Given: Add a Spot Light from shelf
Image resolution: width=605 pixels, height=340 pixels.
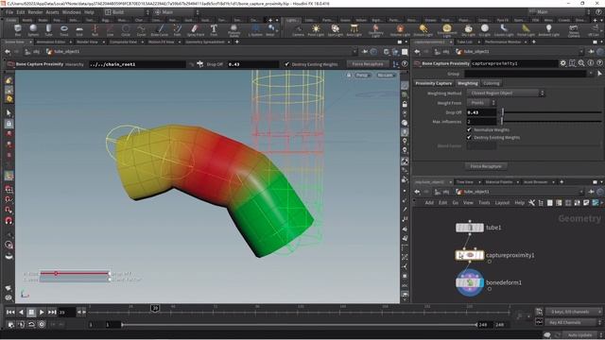Looking at the screenshot, I should coord(335,30).
